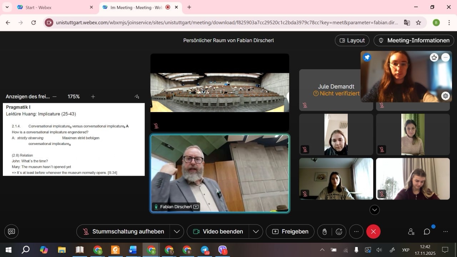457x257 pixels.
Task: Click the raise hand icon
Action: (x=325, y=232)
